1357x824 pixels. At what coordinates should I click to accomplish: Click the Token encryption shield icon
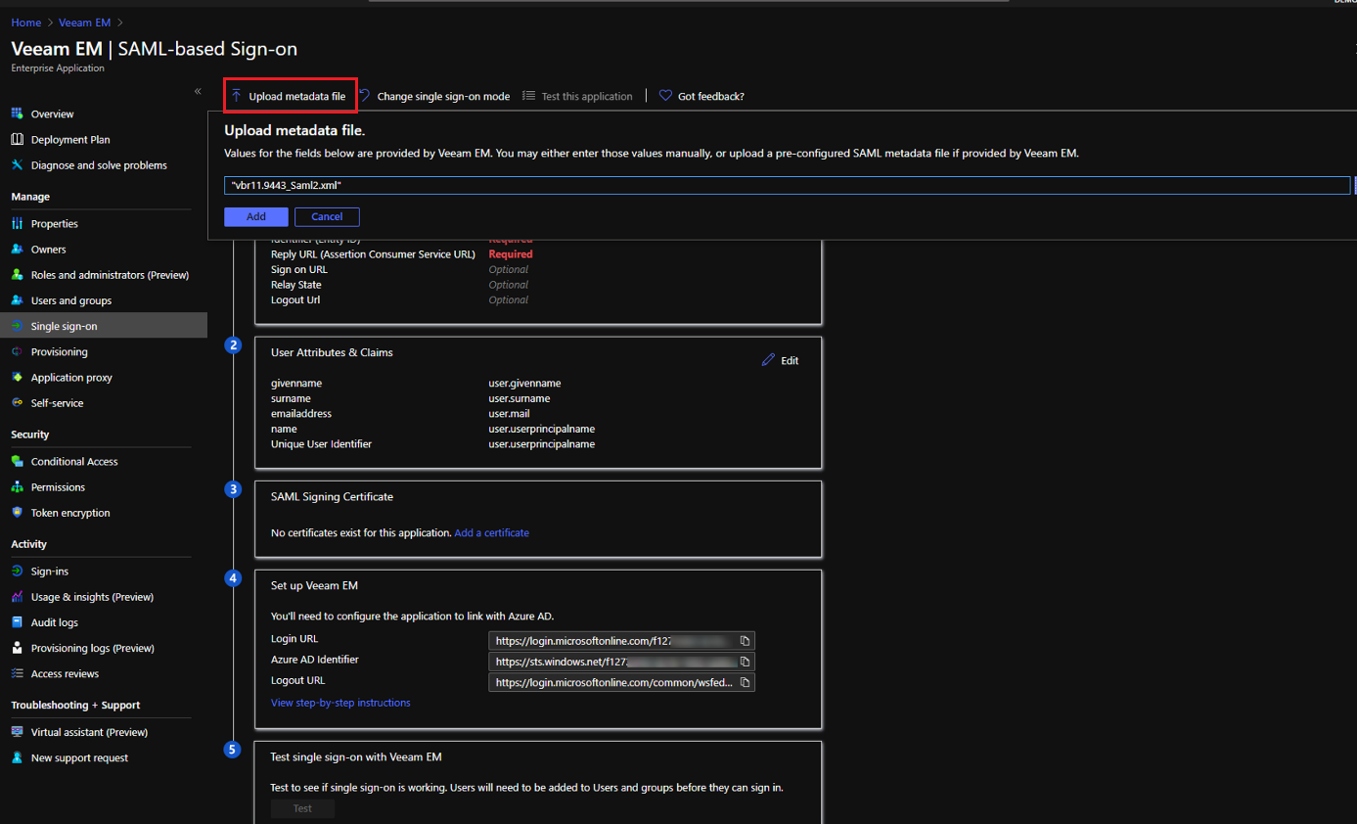(17, 512)
